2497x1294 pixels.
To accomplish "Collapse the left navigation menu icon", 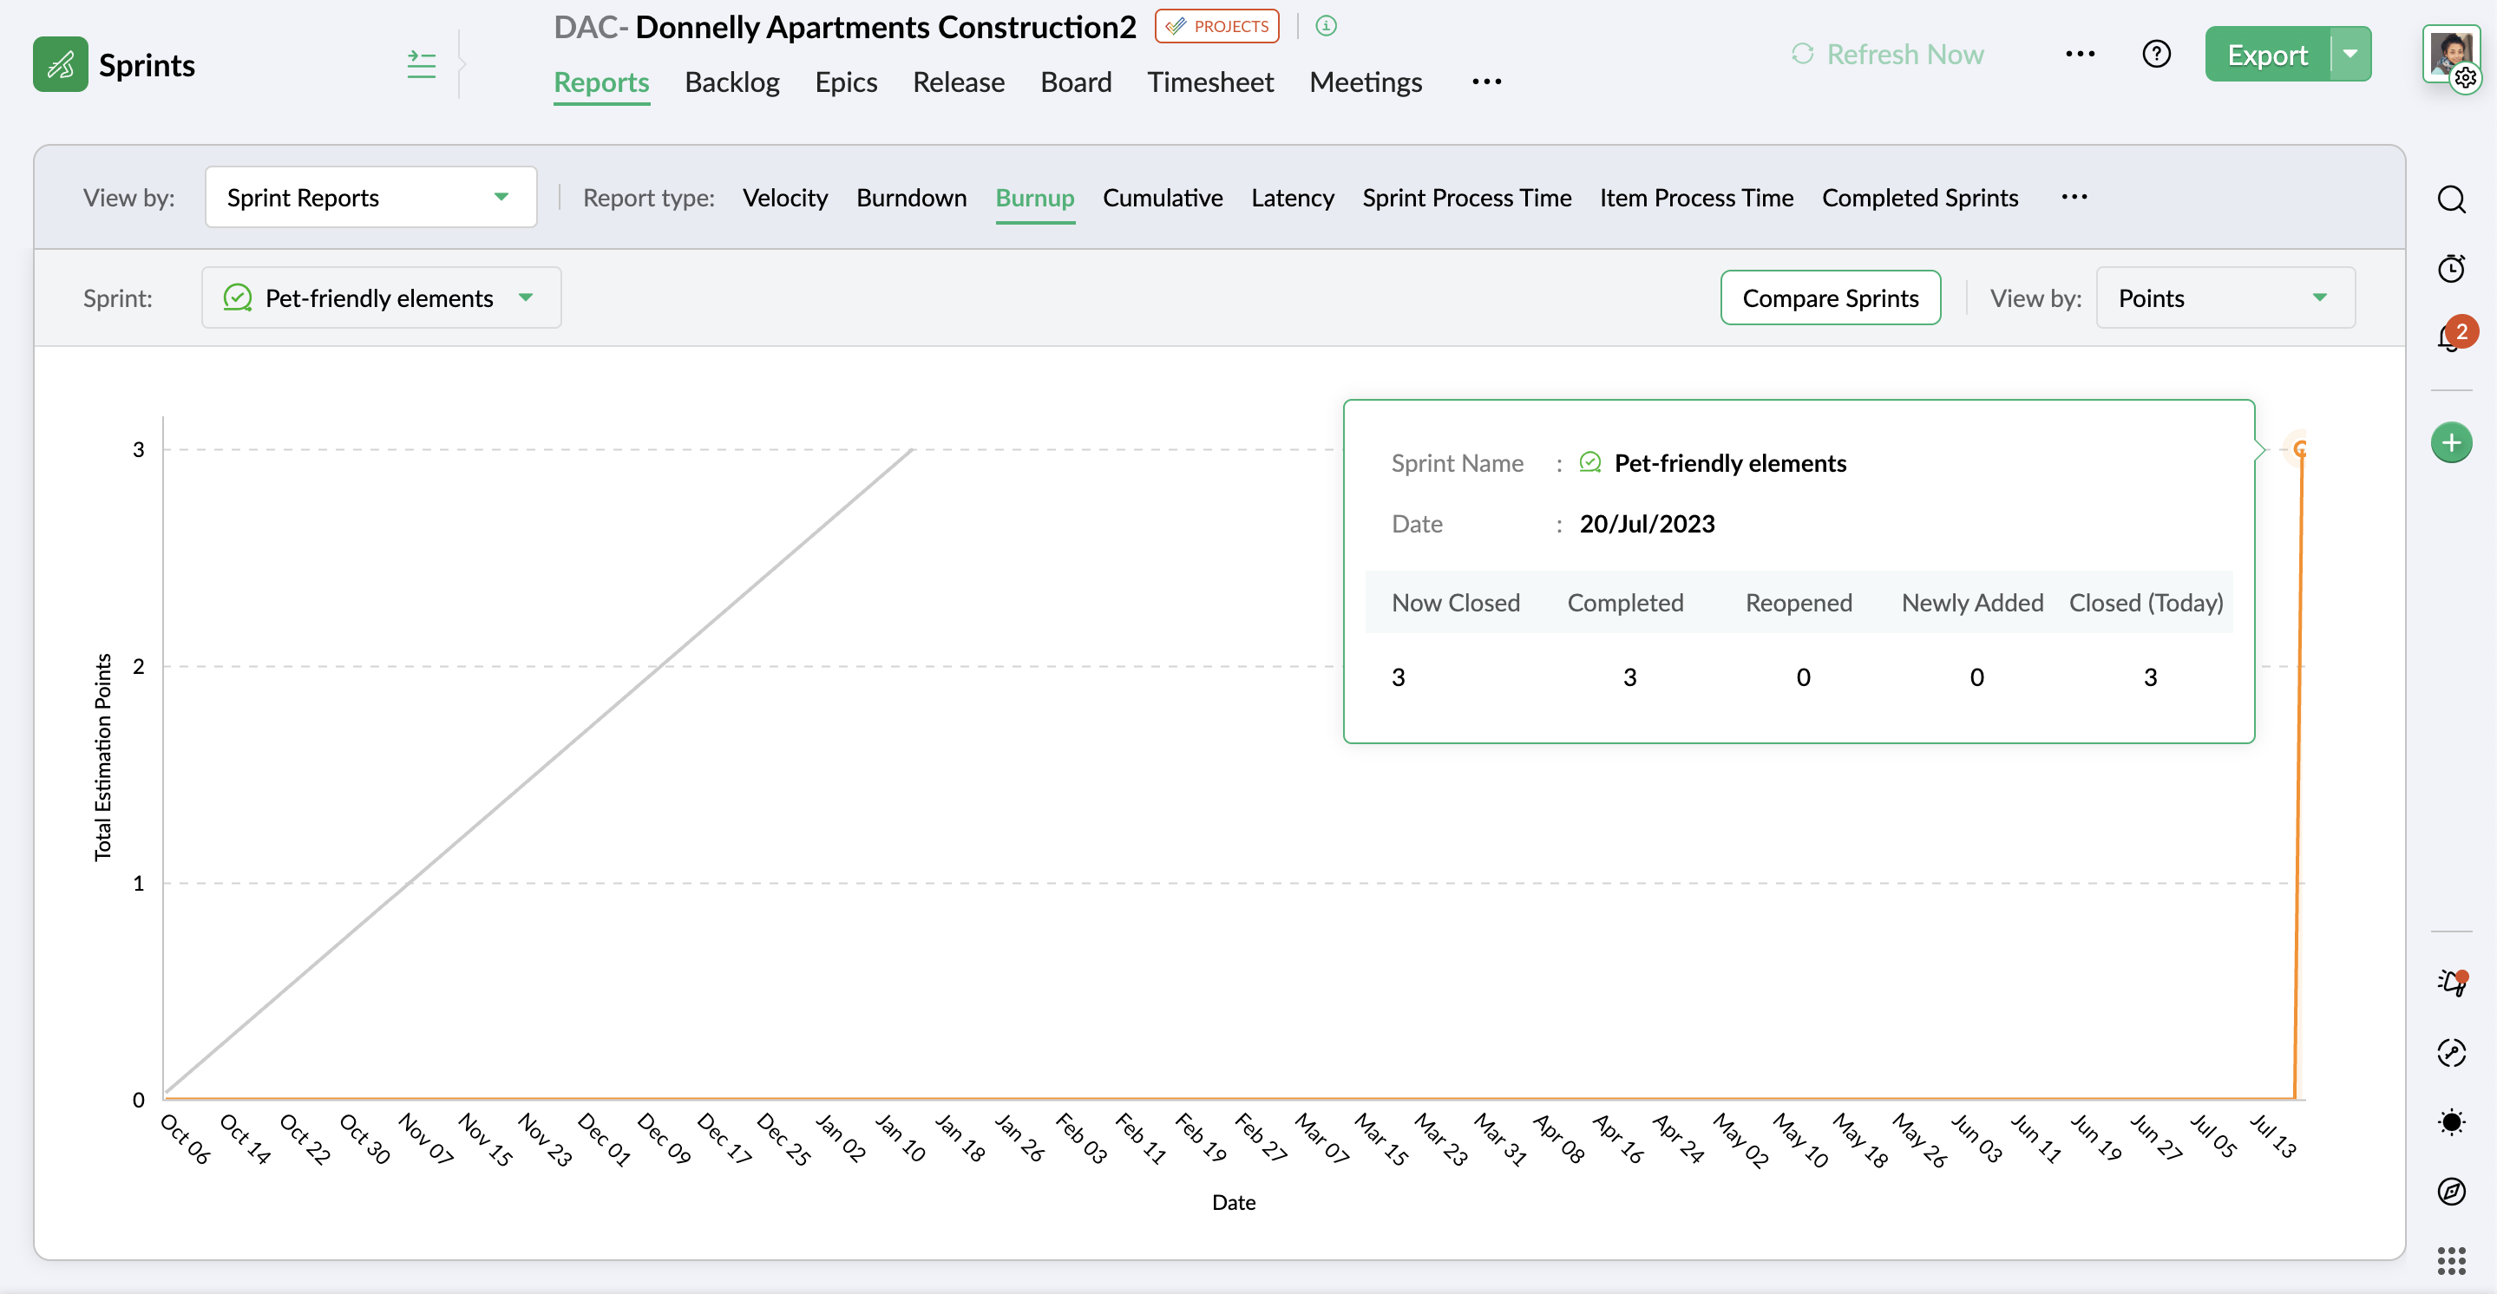I will pos(421,64).
